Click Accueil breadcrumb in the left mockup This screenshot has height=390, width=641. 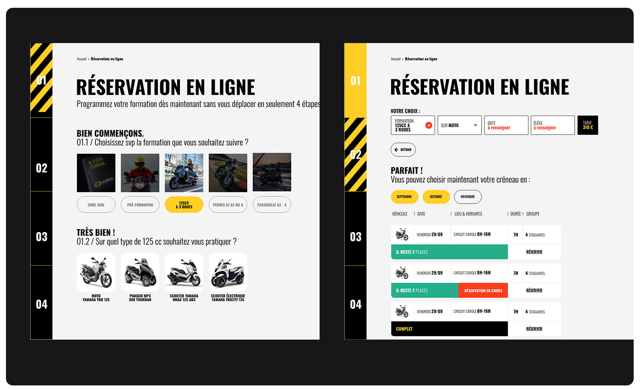coord(81,59)
